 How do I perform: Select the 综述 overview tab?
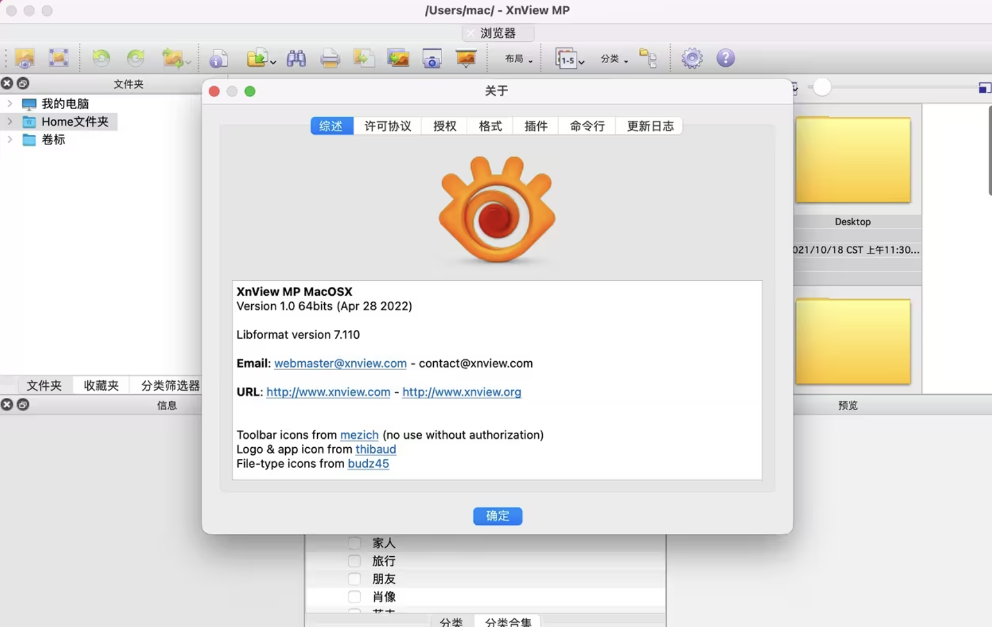[331, 126]
